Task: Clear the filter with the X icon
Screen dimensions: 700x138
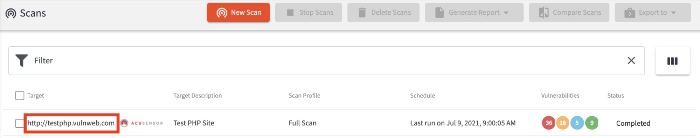Action: pos(631,61)
